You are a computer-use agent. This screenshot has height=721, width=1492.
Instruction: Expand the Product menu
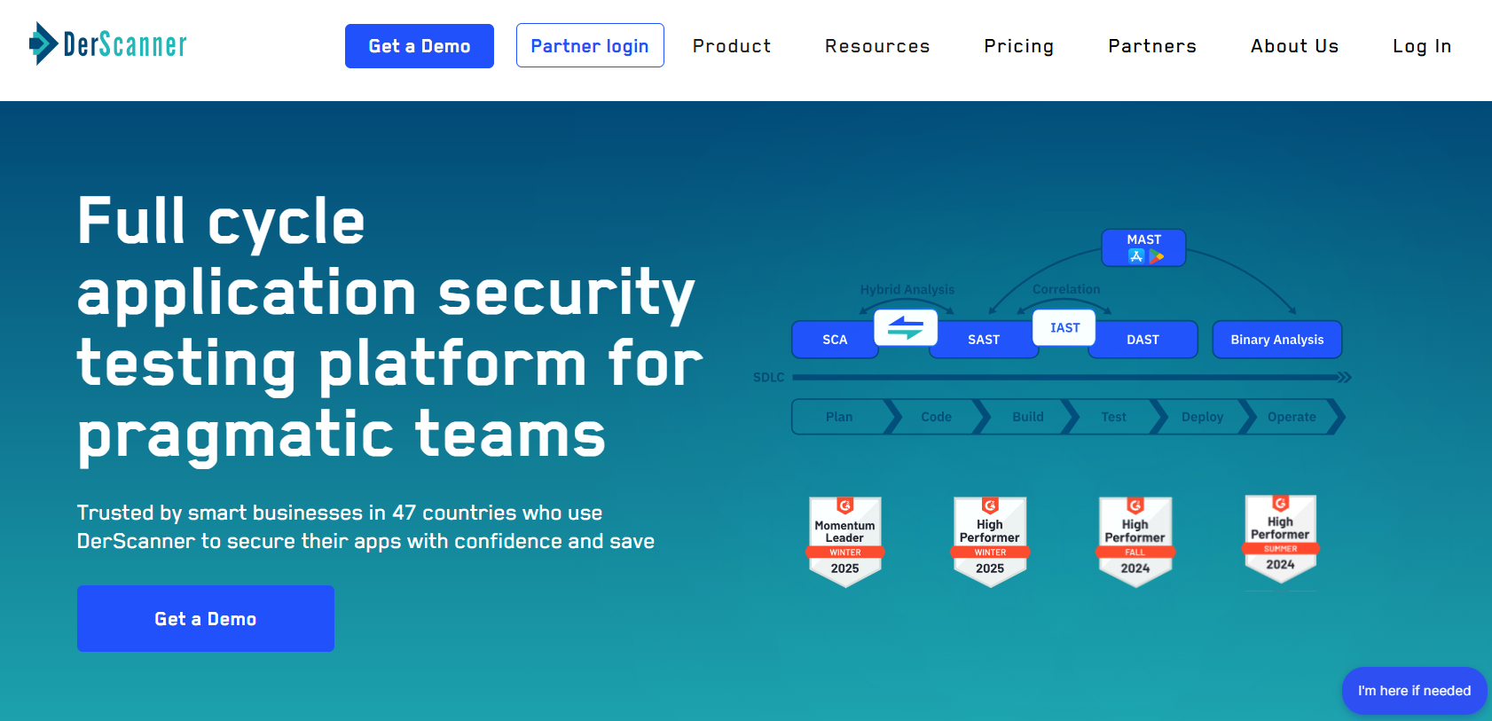coord(731,46)
